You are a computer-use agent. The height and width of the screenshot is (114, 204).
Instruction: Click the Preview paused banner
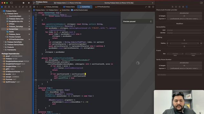click(137, 22)
